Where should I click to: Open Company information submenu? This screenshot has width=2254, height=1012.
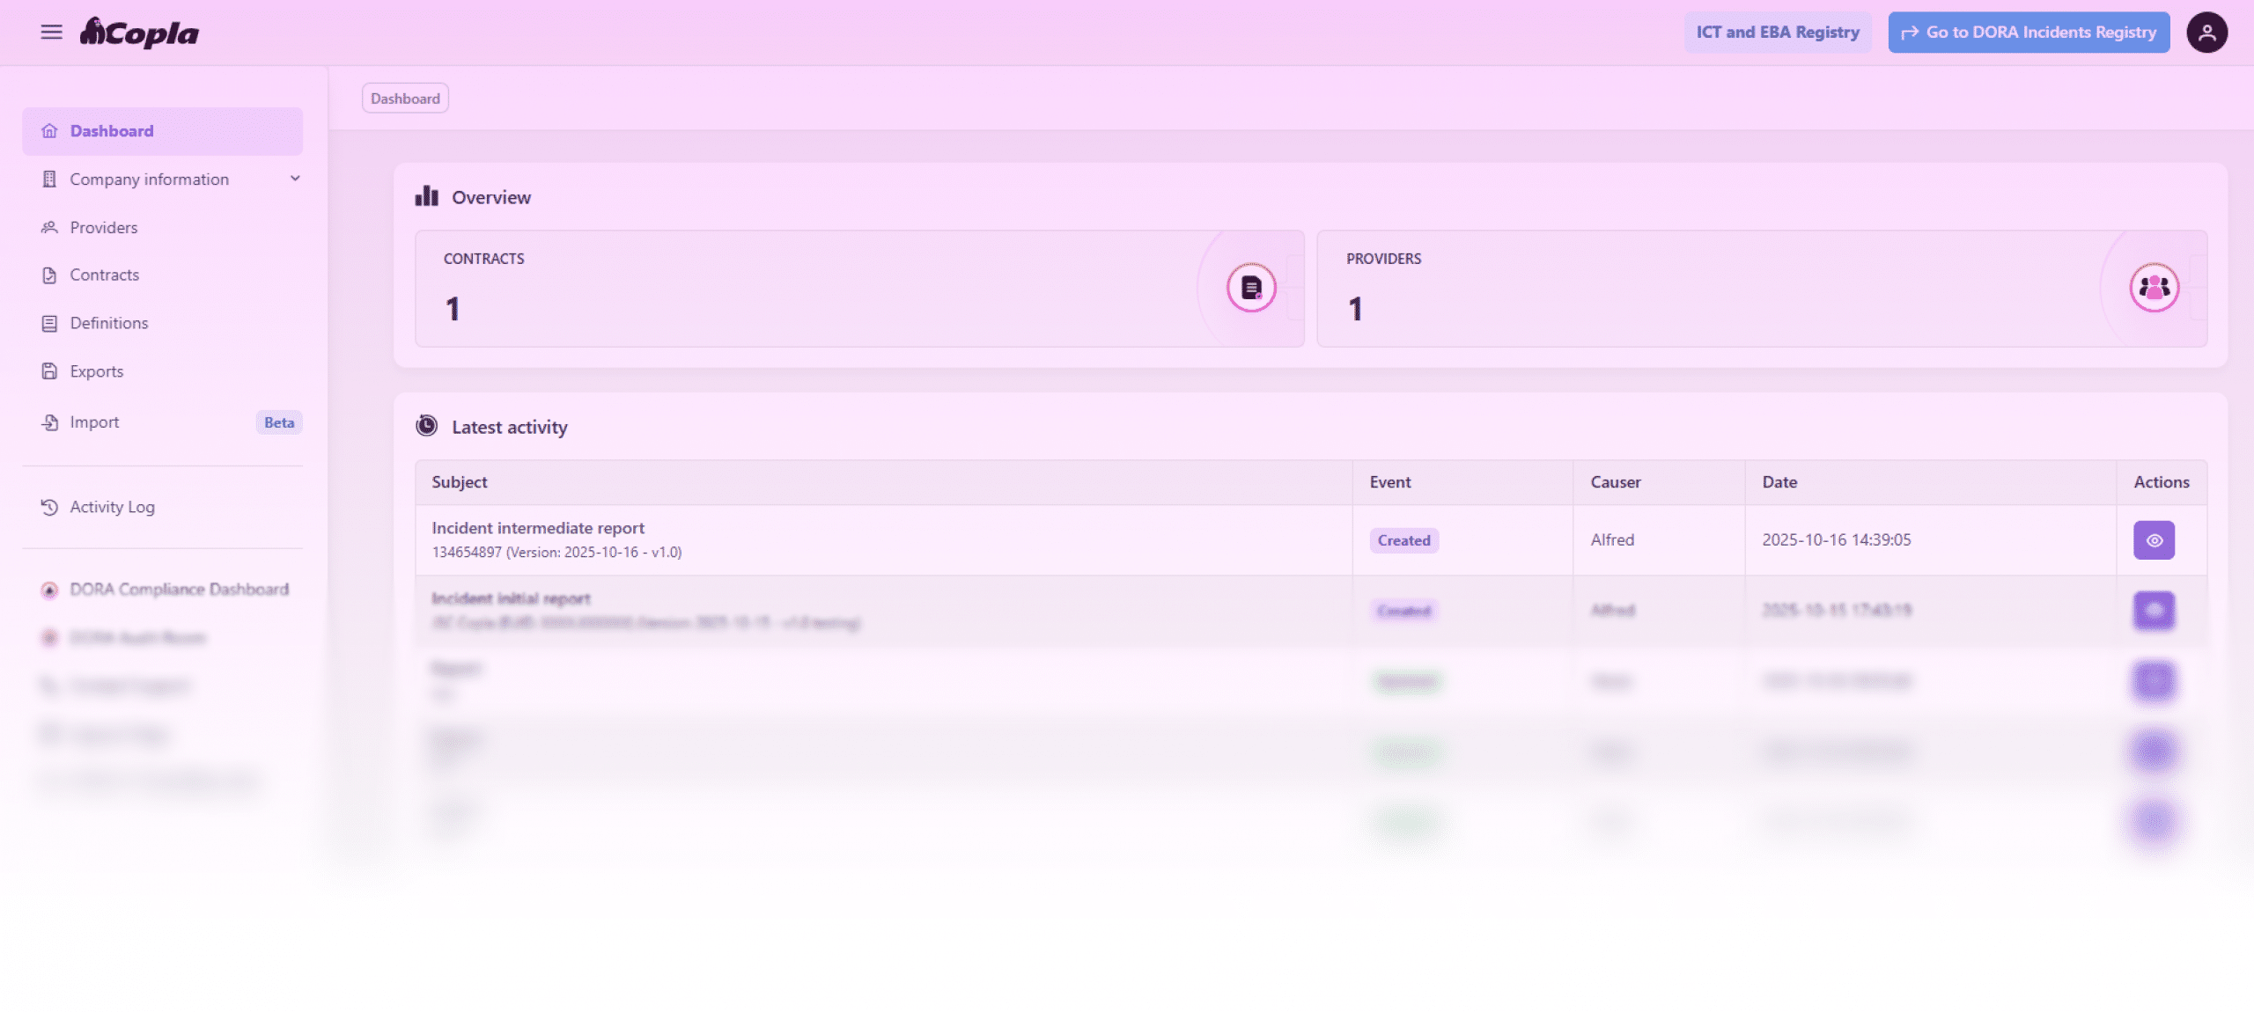tap(149, 180)
